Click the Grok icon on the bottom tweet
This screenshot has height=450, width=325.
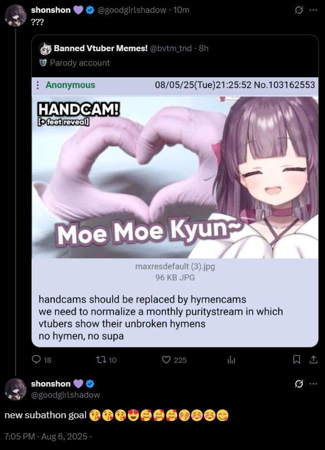pos(299,384)
